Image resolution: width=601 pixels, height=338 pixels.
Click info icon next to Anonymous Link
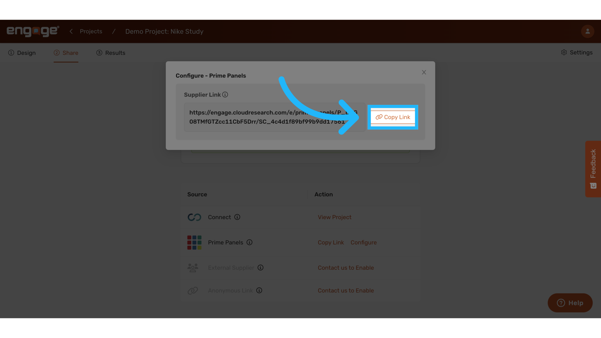coord(259,290)
